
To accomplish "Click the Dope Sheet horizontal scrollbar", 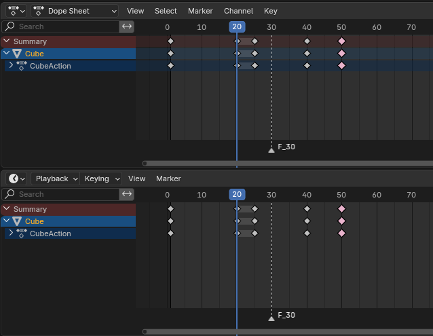I will coord(285,163).
